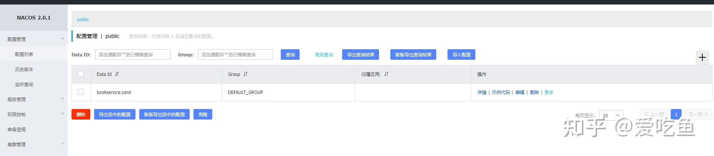The width and height of the screenshot is (714, 156).
Task: Open the page size dropdown showing 10
Action: pos(611,115)
